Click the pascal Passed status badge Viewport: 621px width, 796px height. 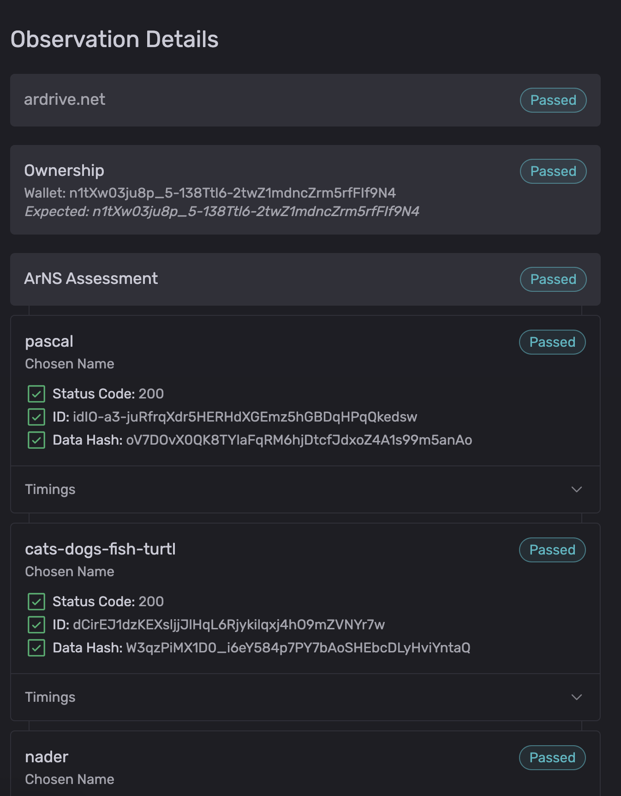(552, 342)
